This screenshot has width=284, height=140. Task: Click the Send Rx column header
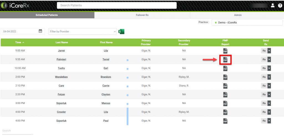(266, 42)
